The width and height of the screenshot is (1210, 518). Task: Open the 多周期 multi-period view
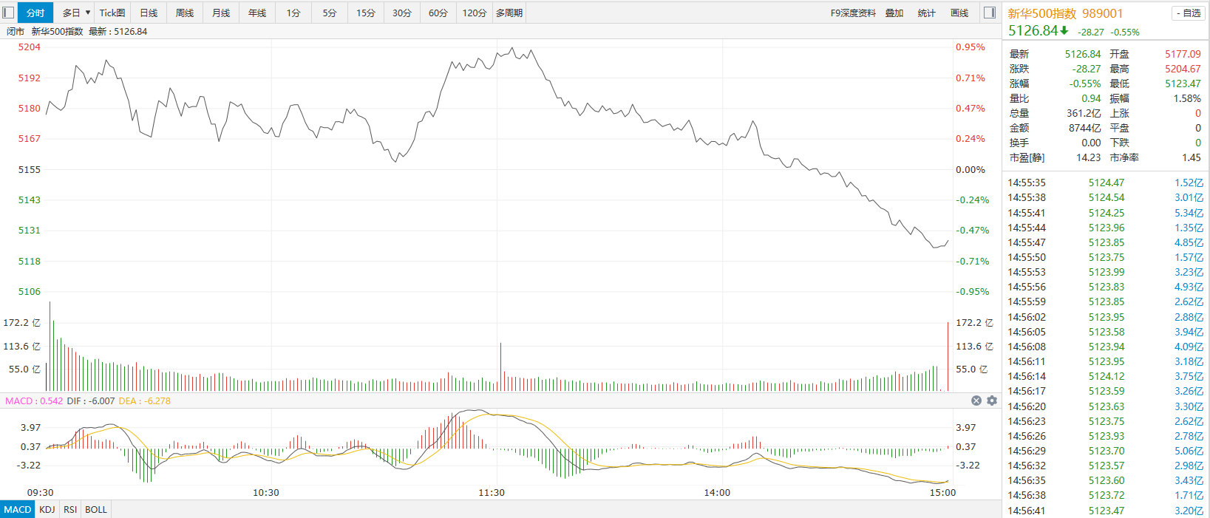[509, 13]
